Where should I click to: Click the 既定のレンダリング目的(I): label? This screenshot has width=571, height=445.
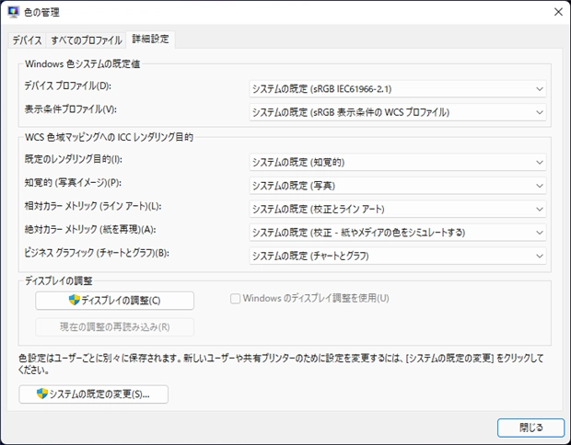(73, 159)
